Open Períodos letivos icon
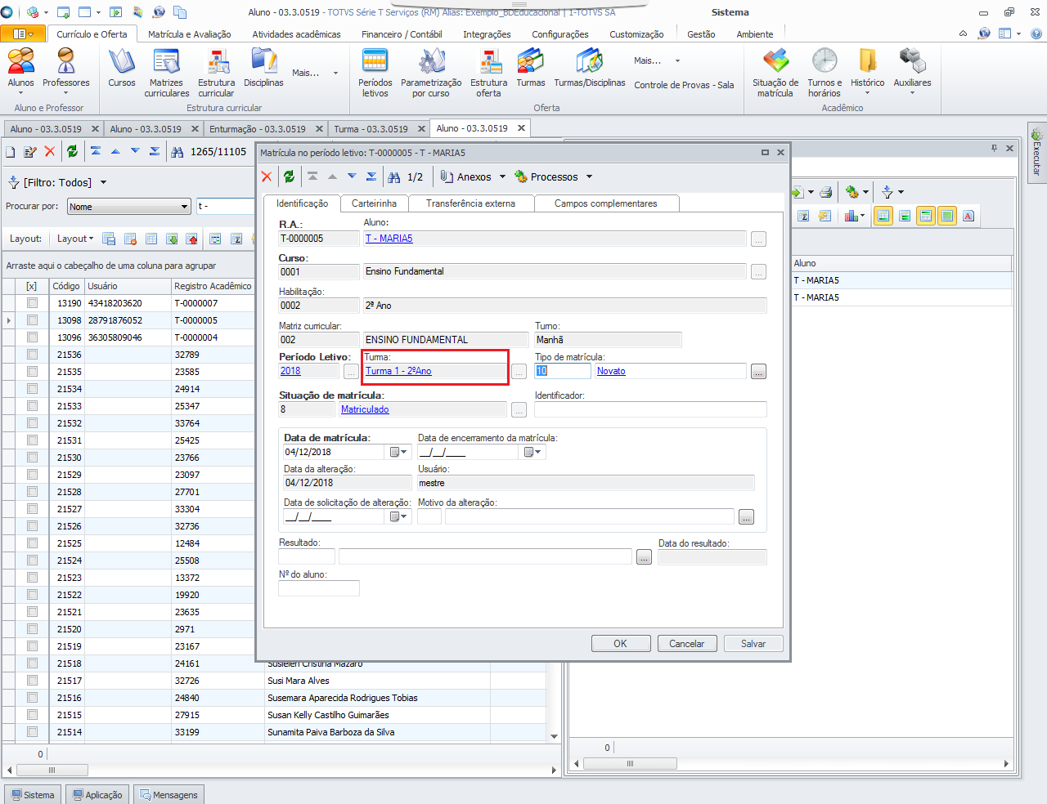 click(x=375, y=73)
